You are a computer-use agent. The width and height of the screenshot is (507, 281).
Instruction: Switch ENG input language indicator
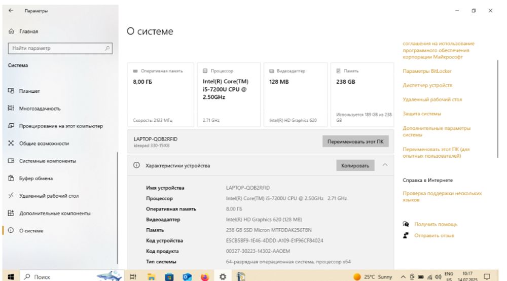(x=449, y=276)
